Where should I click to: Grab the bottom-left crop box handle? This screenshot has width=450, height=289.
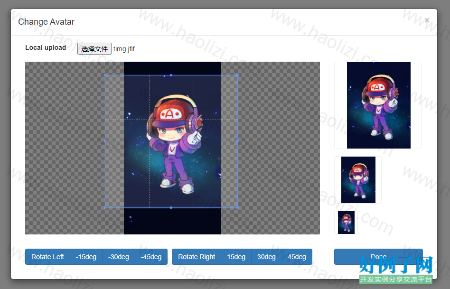click(105, 207)
